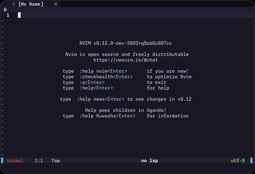The height and width of the screenshot is (174, 255).
Task: Click the 1:1 cursor position in statusline
Action: [39, 160]
